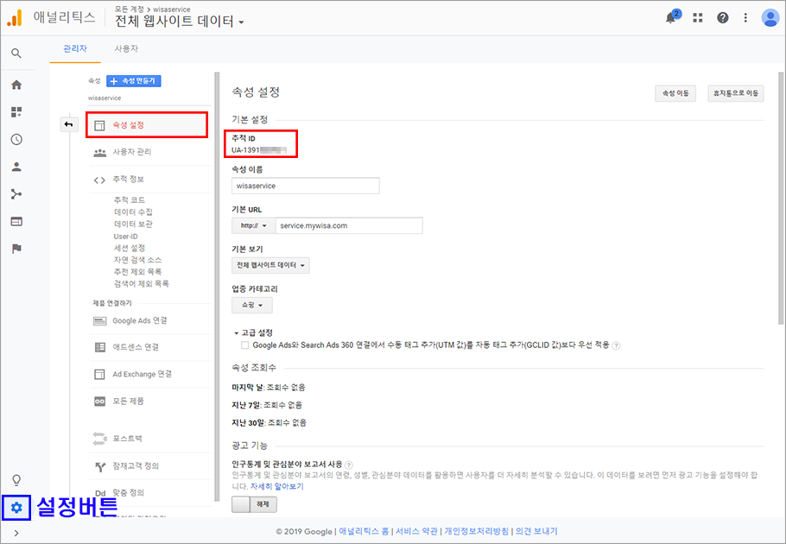786x544 pixels.
Task: Open the 개인정보처리방침 footer link
Action: 476,531
